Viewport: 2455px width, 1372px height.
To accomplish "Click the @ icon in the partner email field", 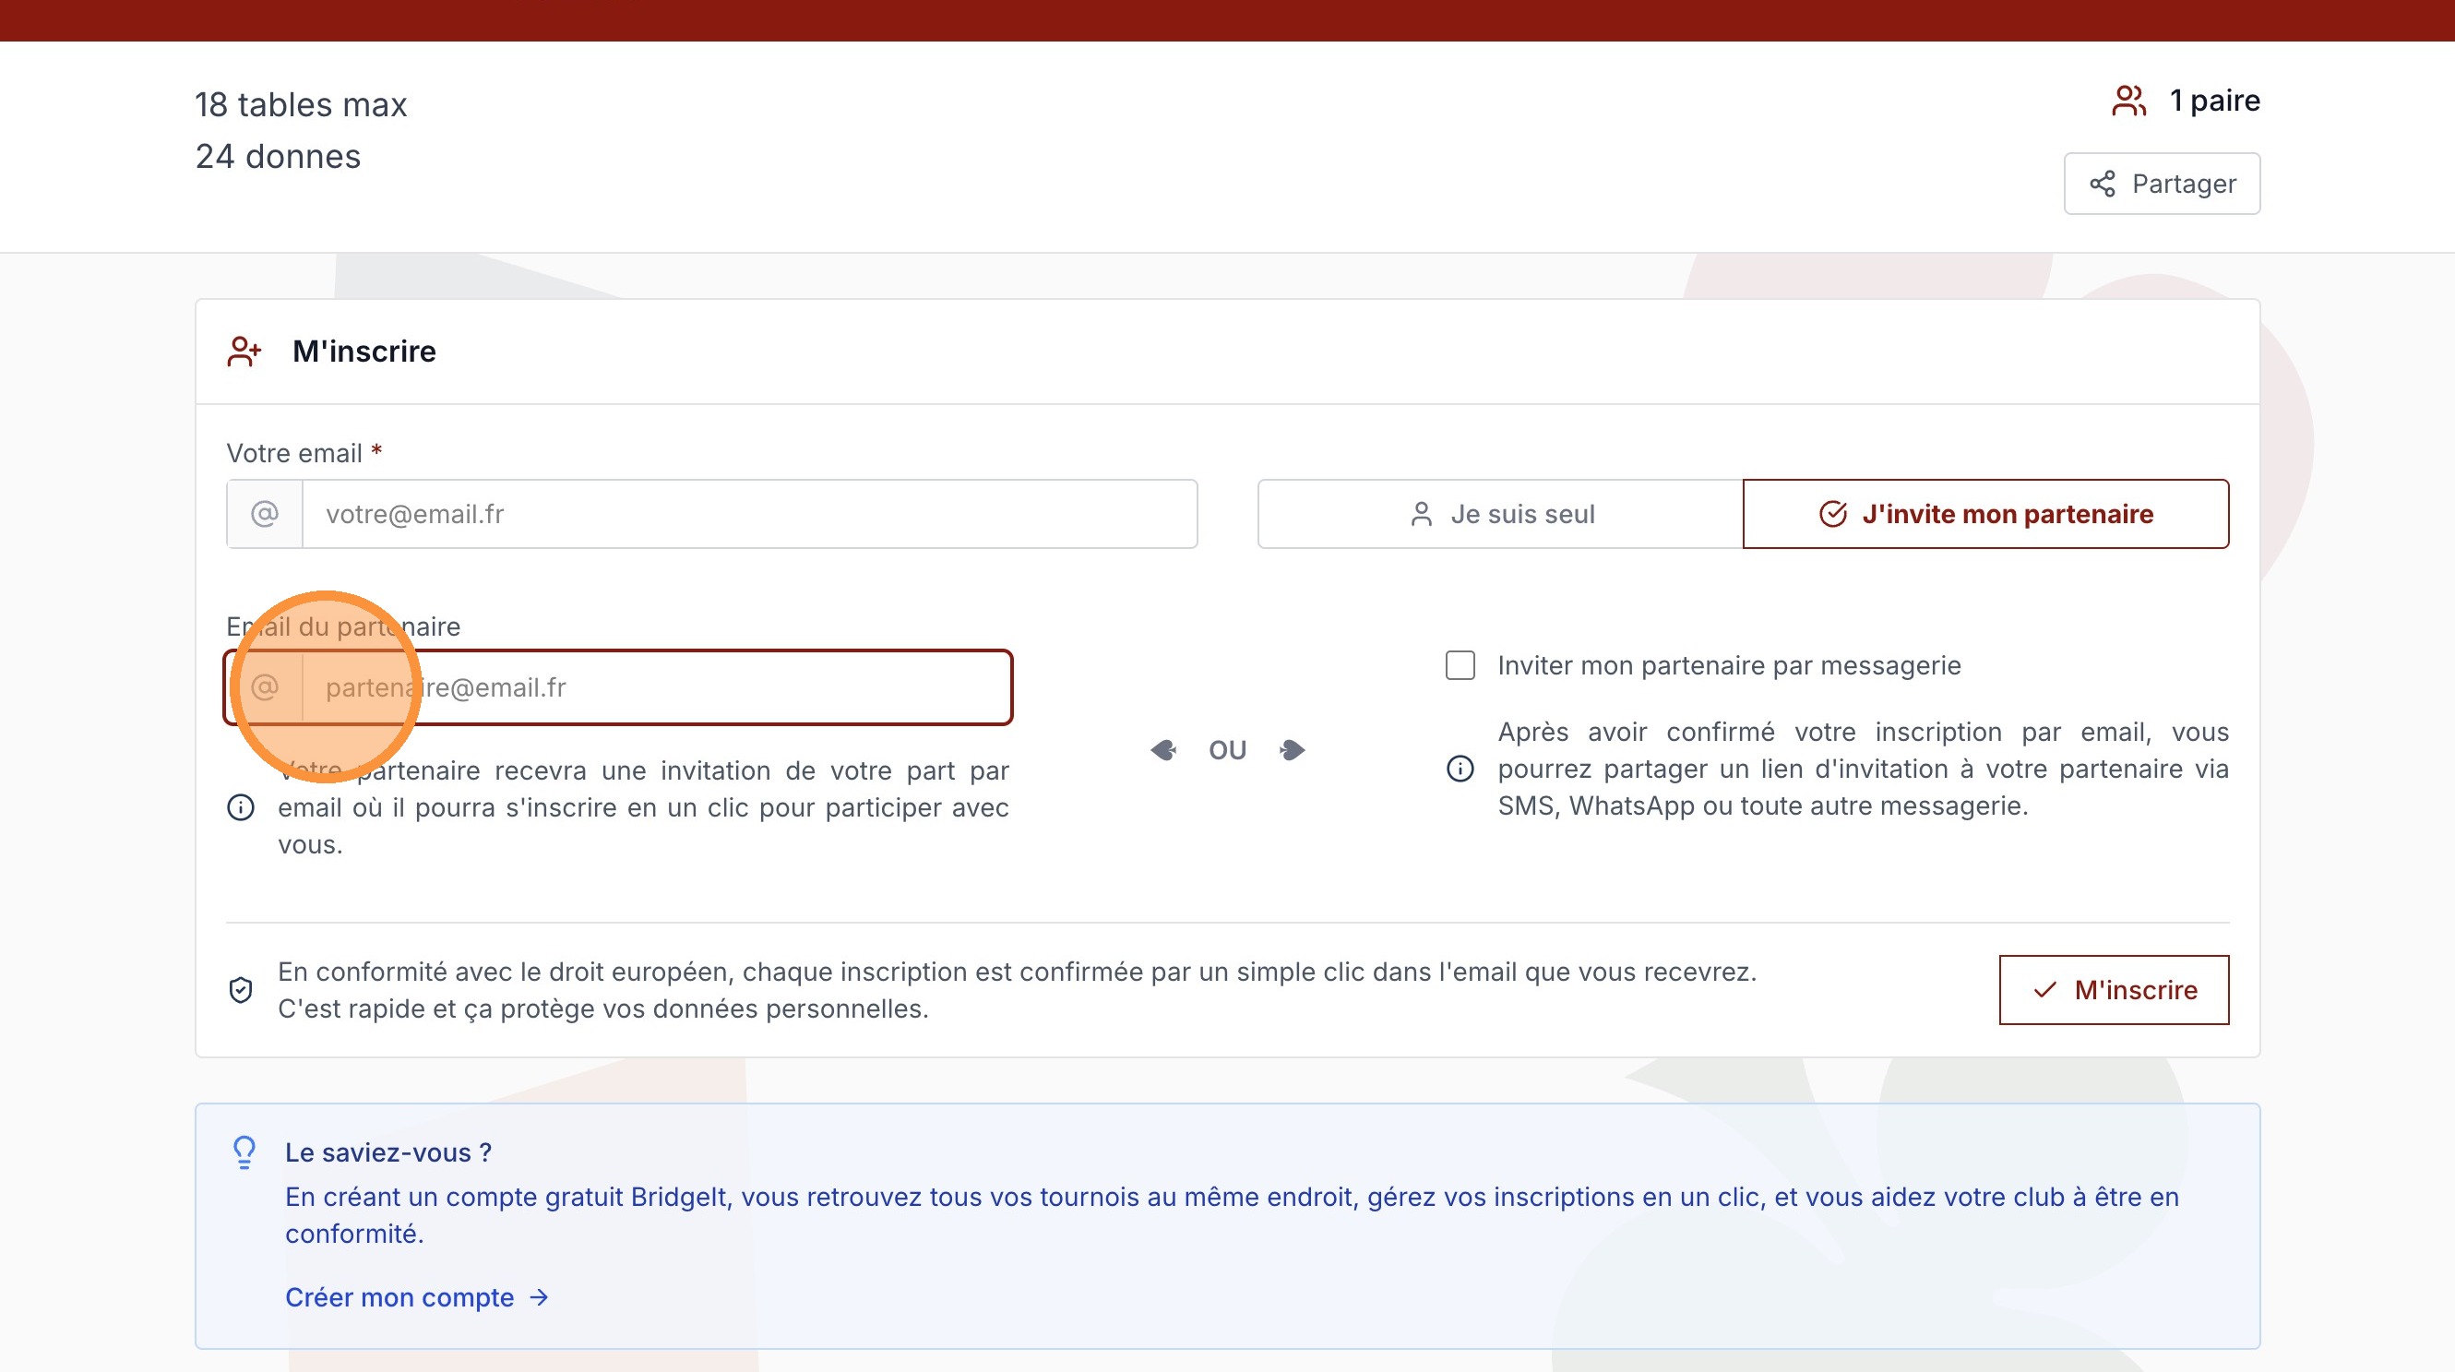I will pyautogui.click(x=264, y=687).
